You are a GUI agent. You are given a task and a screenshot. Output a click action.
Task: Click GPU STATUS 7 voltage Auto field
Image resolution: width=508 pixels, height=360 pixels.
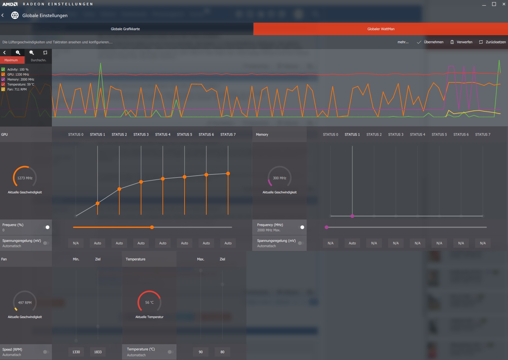coord(228,243)
